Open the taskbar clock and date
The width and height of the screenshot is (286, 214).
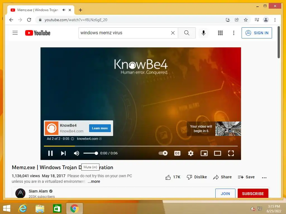click(x=274, y=209)
